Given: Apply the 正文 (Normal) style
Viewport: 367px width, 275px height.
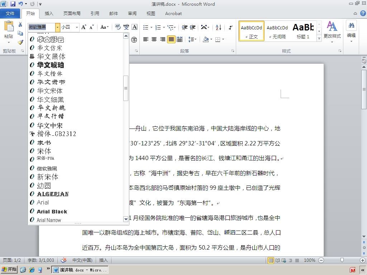Looking at the screenshot, I should 252,31.
